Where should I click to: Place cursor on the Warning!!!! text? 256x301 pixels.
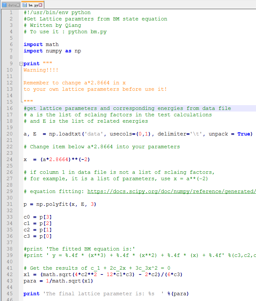click(x=41, y=70)
